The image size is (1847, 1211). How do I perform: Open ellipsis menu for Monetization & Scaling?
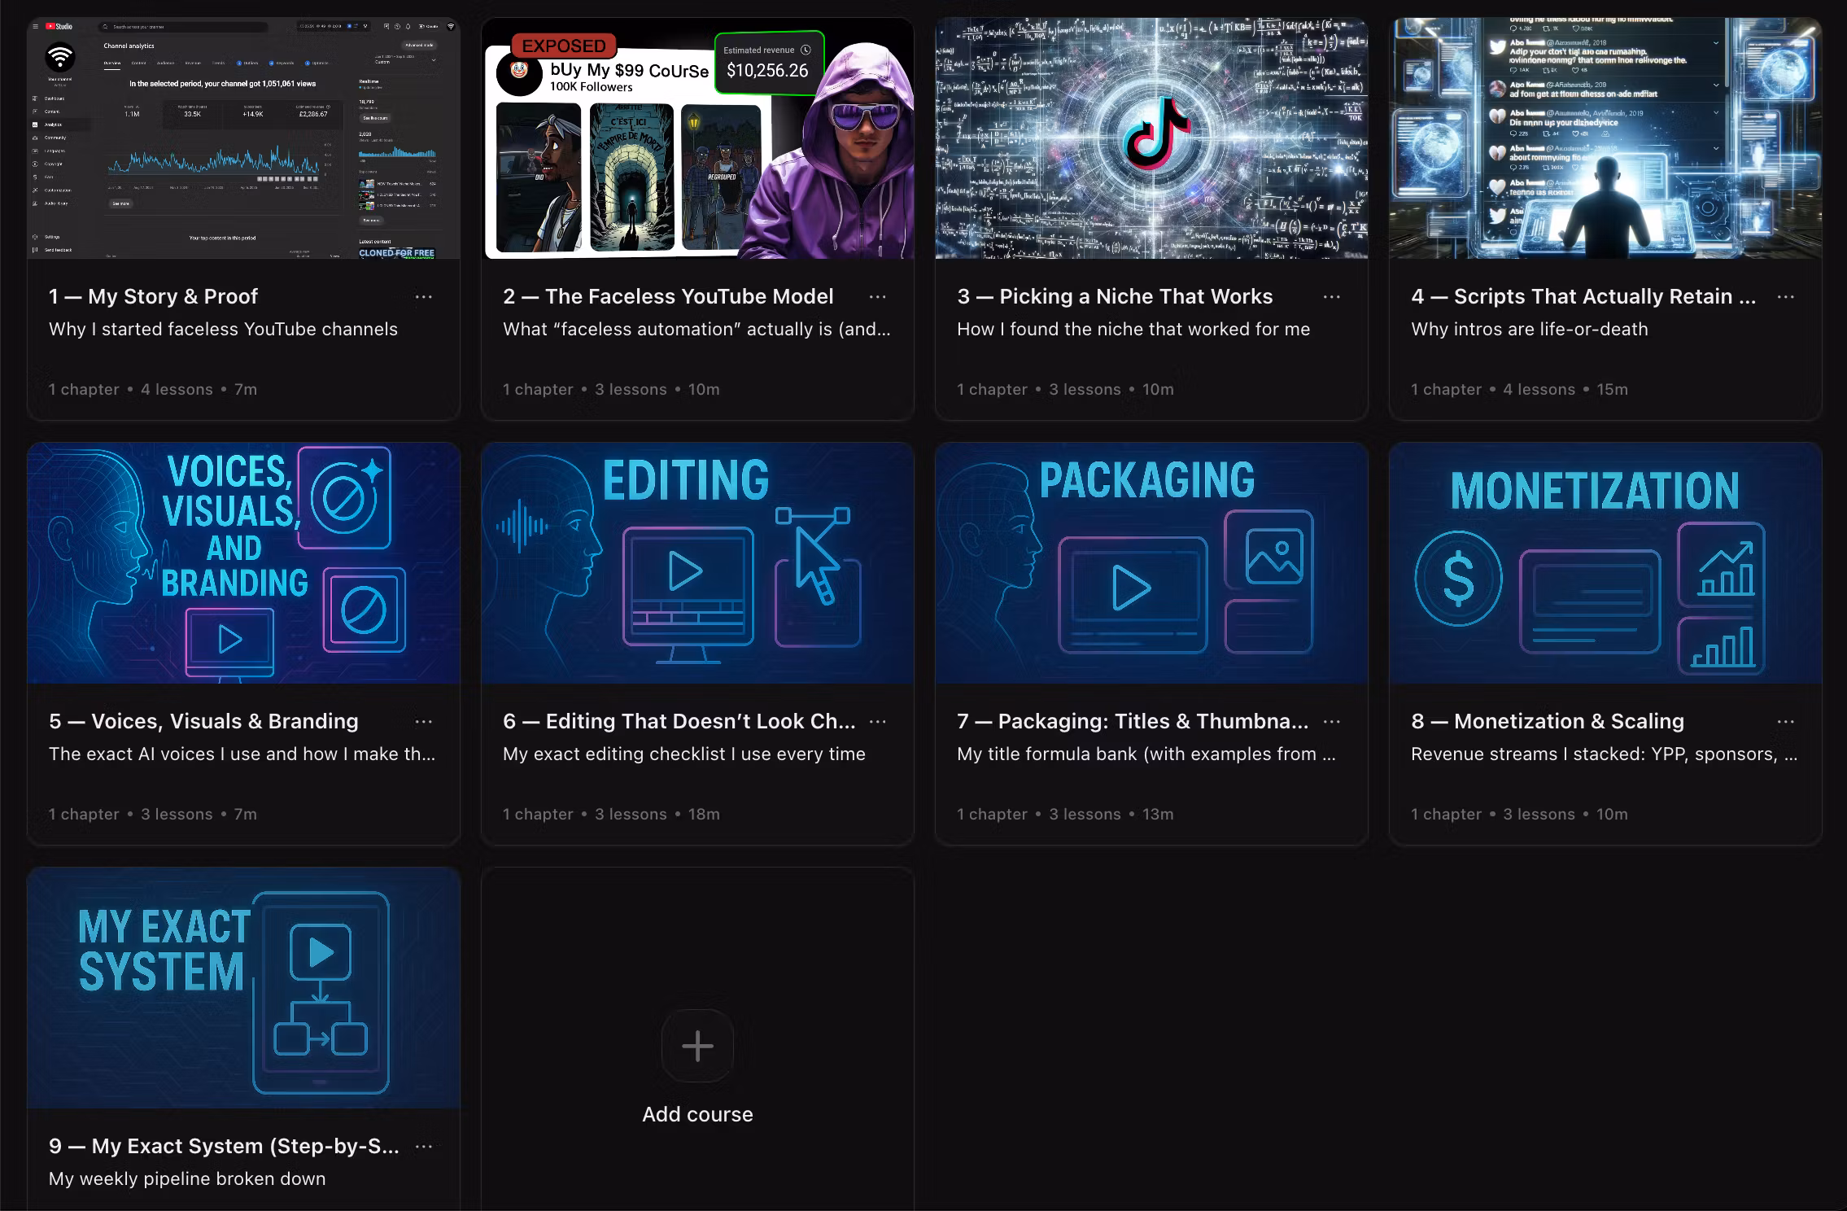pyautogui.click(x=1786, y=722)
